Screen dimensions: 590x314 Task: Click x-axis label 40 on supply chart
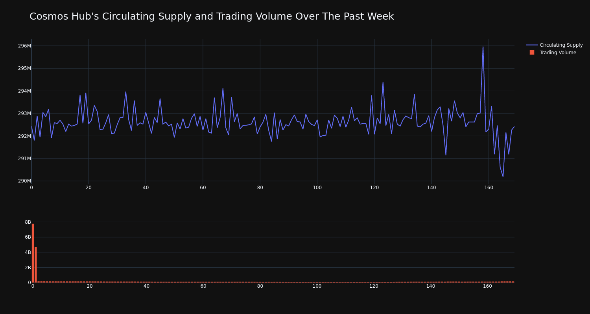[146, 188]
